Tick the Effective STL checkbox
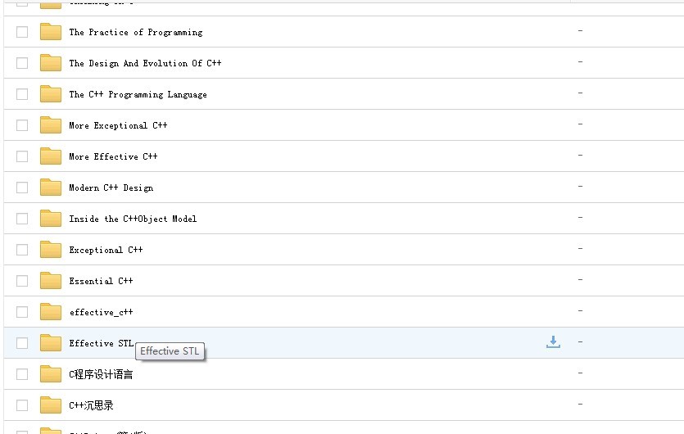This screenshot has height=434, width=684. (x=22, y=343)
